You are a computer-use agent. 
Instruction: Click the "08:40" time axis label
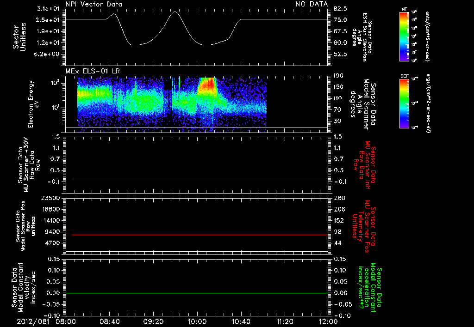[x=109, y=322]
